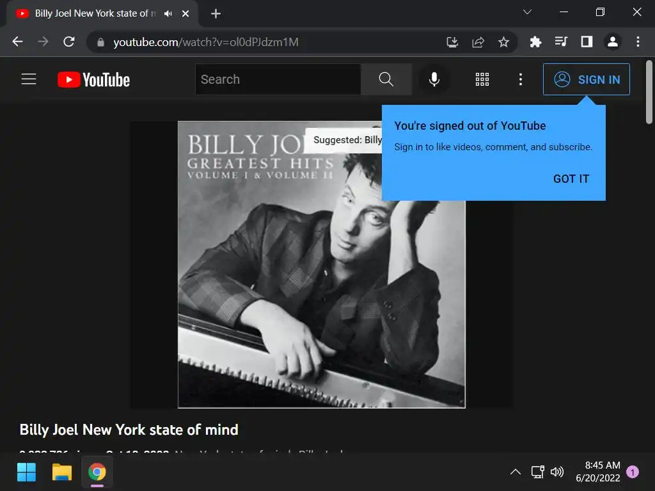The image size is (655, 491).
Task: Close the Billy Joel tab
Action: click(185, 14)
